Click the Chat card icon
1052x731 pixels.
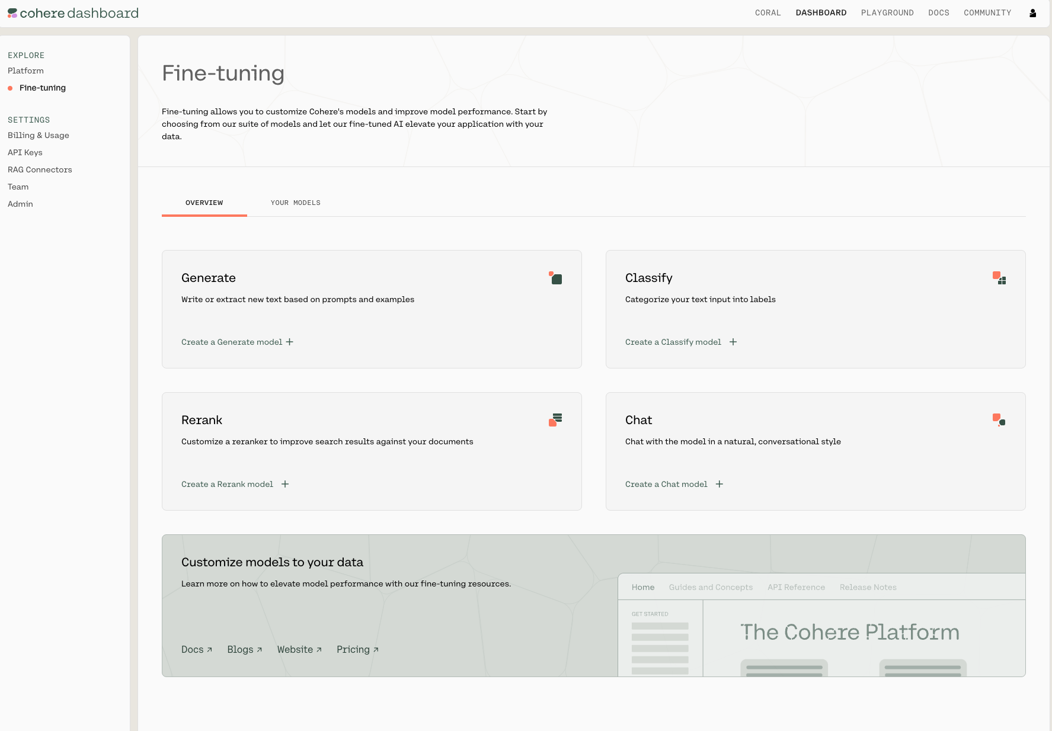click(x=999, y=420)
